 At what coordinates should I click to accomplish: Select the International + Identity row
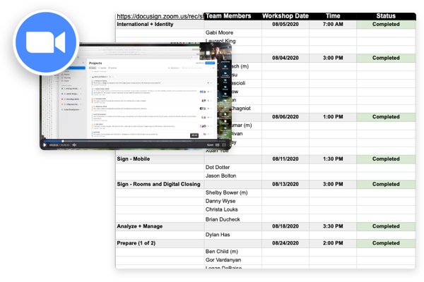pos(148,24)
